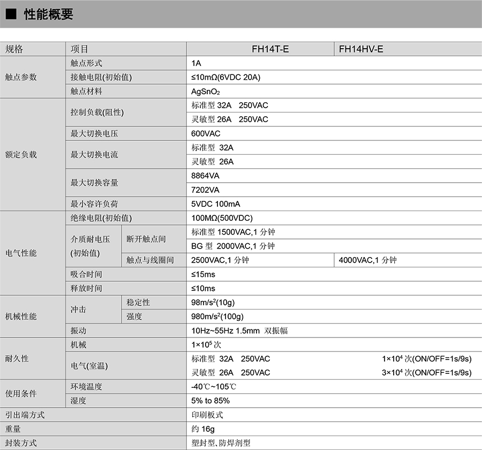Select the 5VDC 100mA minimum load value

(216, 204)
